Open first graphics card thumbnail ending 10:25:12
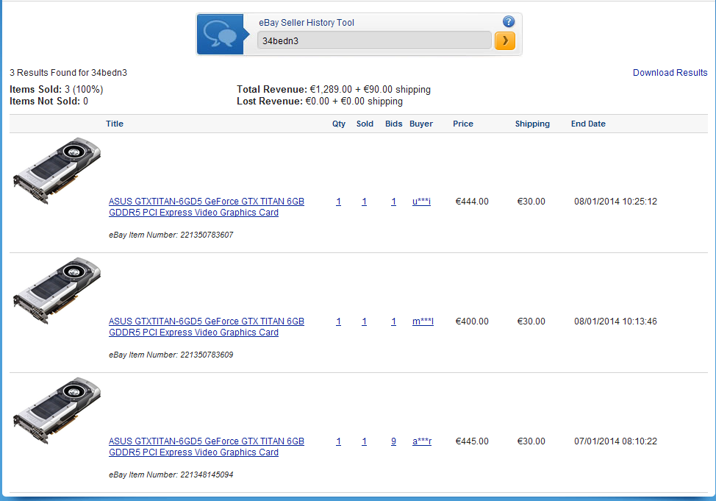Image resolution: width=716 pixels, height=501 pixels. point(57,170)
